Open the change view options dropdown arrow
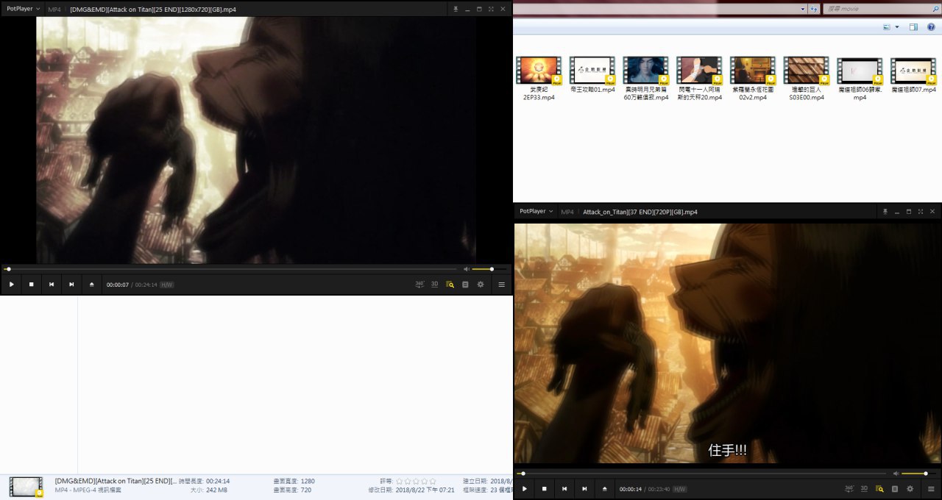Screen dimensions: 942x500 click(897, 27)
